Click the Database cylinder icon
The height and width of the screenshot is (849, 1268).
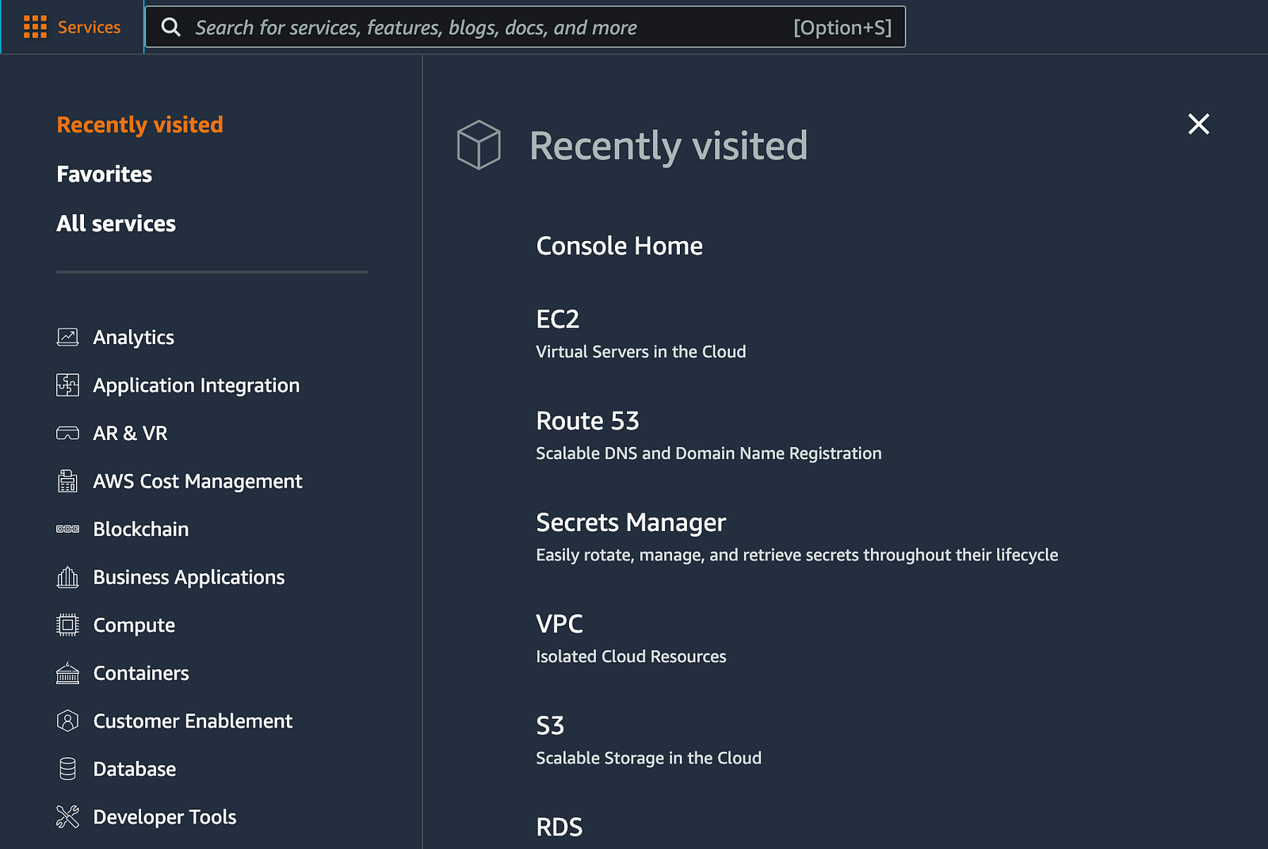[68, 769]
